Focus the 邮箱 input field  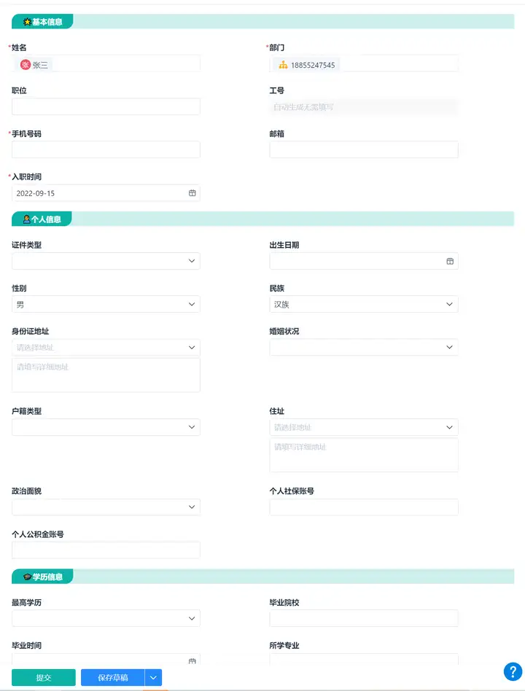pos(364,150)
